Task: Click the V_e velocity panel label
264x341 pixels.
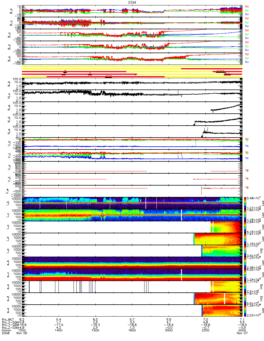Action: 7,191
